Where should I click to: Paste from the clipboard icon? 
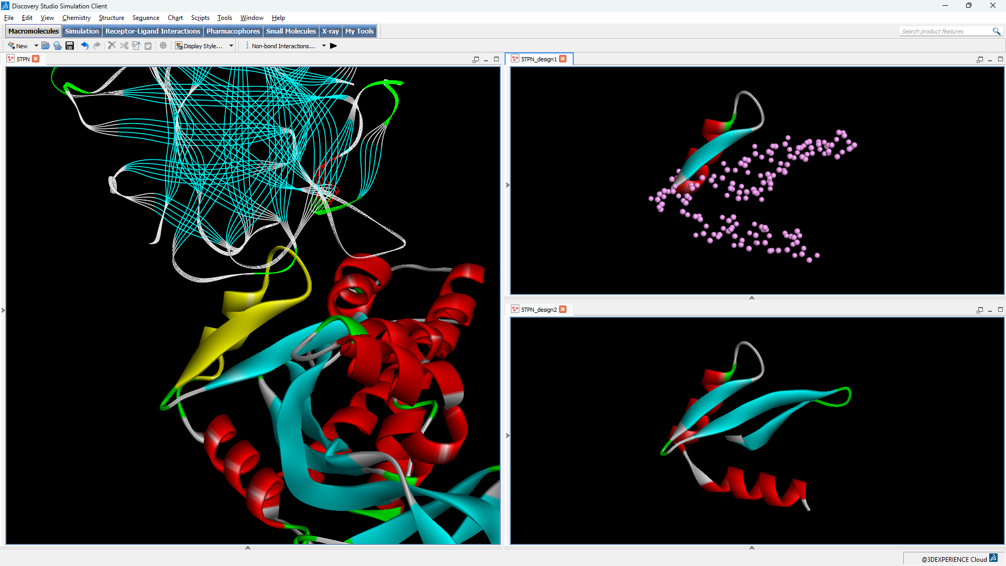[x=148, y=46]
